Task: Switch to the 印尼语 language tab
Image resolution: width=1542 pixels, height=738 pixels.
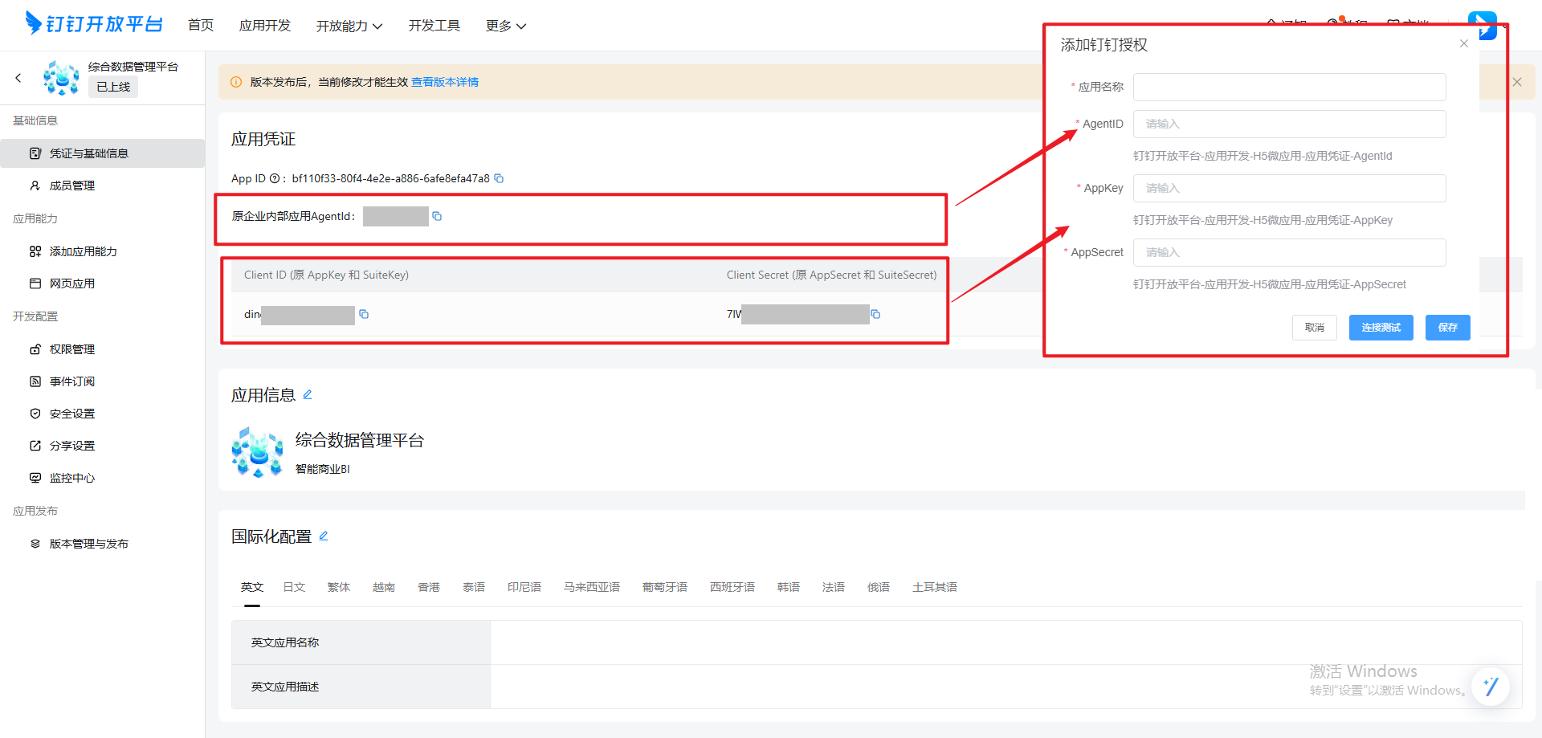Action: coord(524,587)
